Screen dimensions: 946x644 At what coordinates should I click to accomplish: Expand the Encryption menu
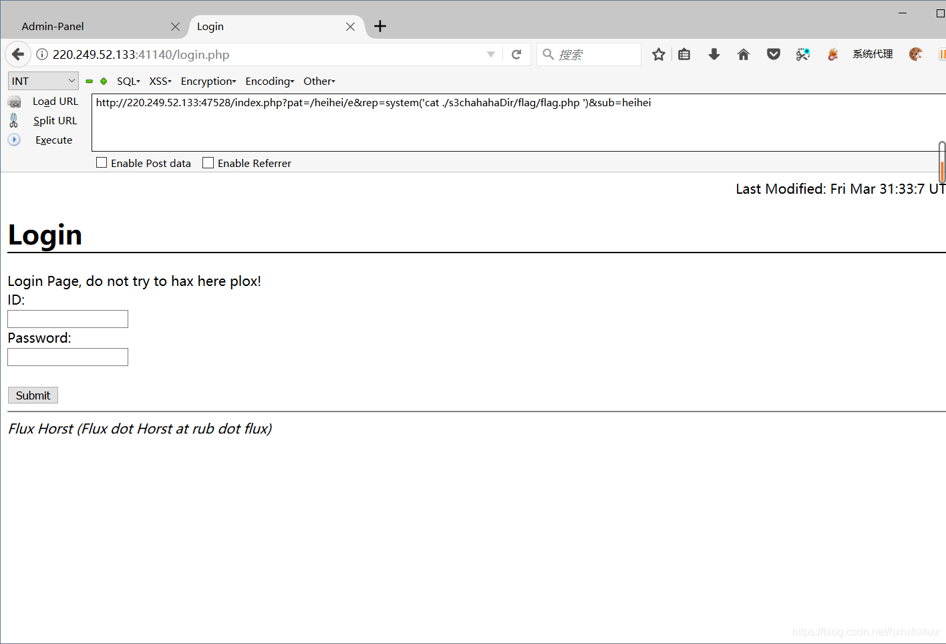click(208, 81)
